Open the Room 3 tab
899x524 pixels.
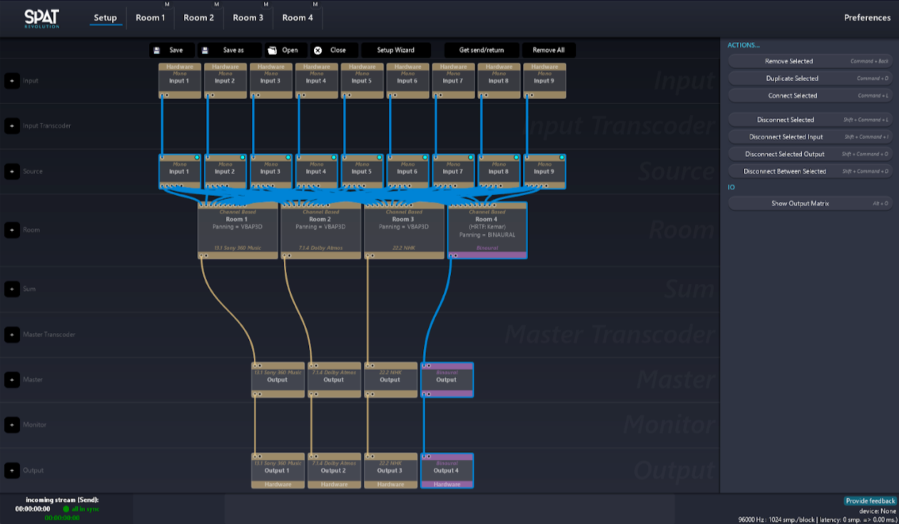(x=248, y=18)
